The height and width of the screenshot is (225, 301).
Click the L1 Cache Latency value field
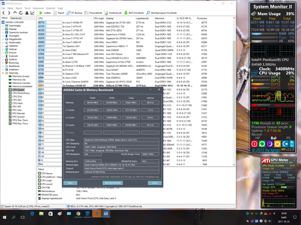pyautogui.click(x=150, y=110)
